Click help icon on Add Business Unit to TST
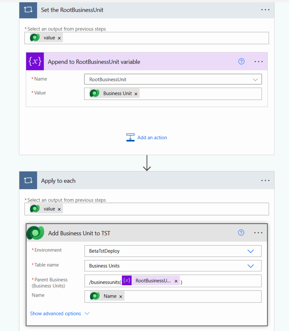 [241, 233]
